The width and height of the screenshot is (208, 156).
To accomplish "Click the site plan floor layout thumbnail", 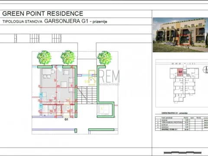I will (x=182, y=83).
